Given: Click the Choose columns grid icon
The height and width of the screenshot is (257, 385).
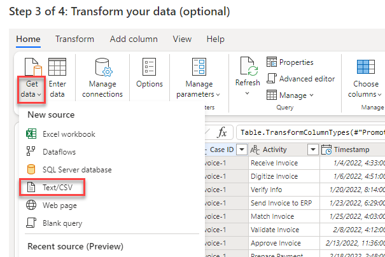Looking at the screenshot, I should [x=366, y=67].
